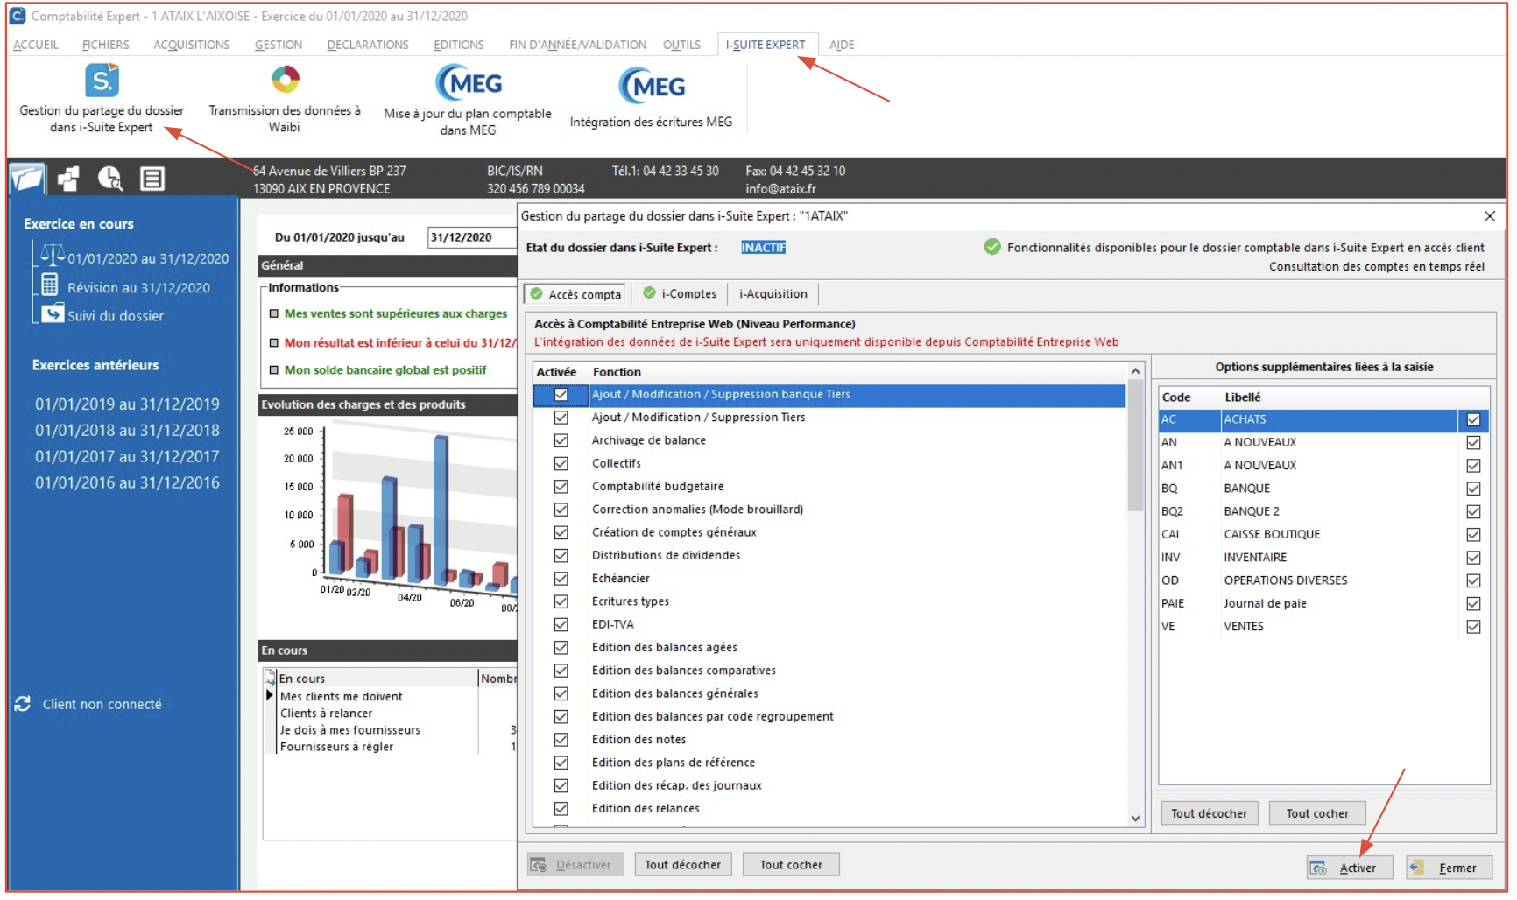Viewport: 1517px width, 900px height.
Task: Select Echéancier function row
Action: tap(829, 579)
